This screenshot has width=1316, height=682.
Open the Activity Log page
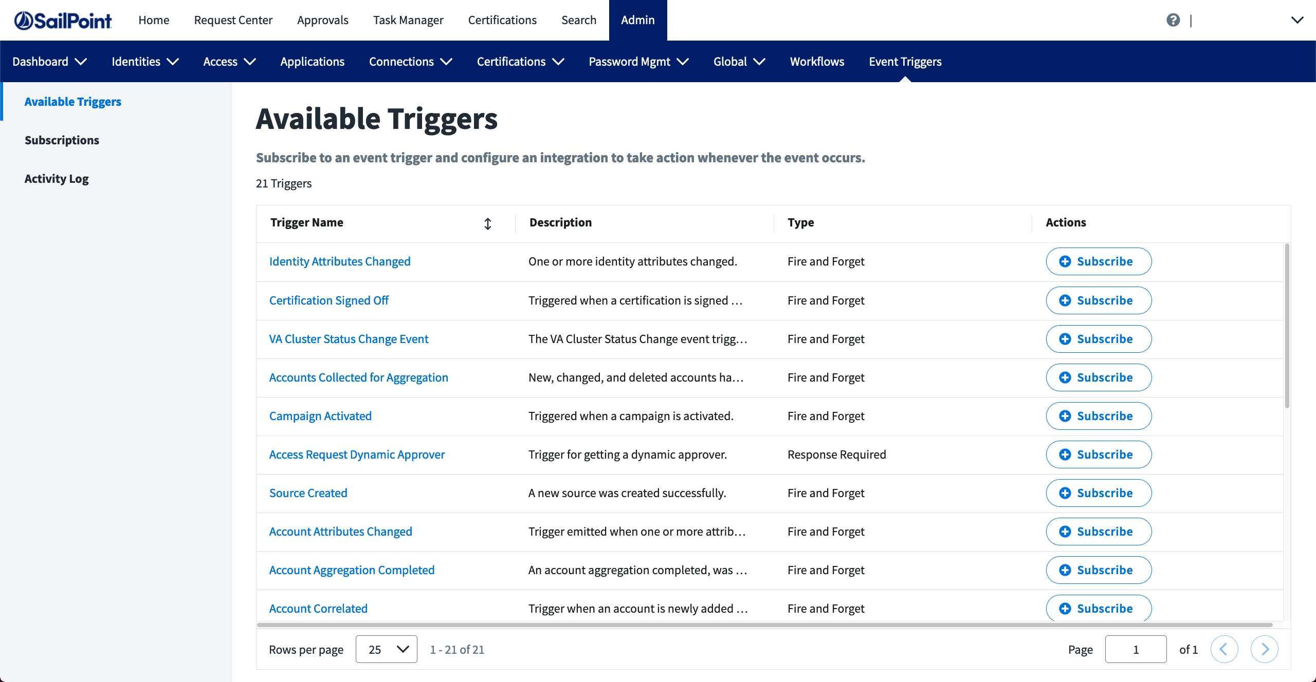click(x=57, y=178)
